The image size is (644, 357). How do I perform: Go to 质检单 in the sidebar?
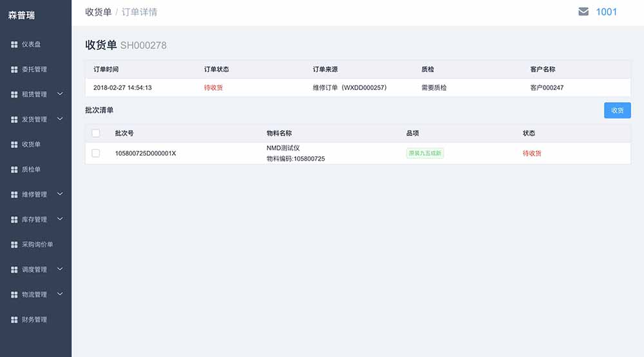[x=31, y=170]
